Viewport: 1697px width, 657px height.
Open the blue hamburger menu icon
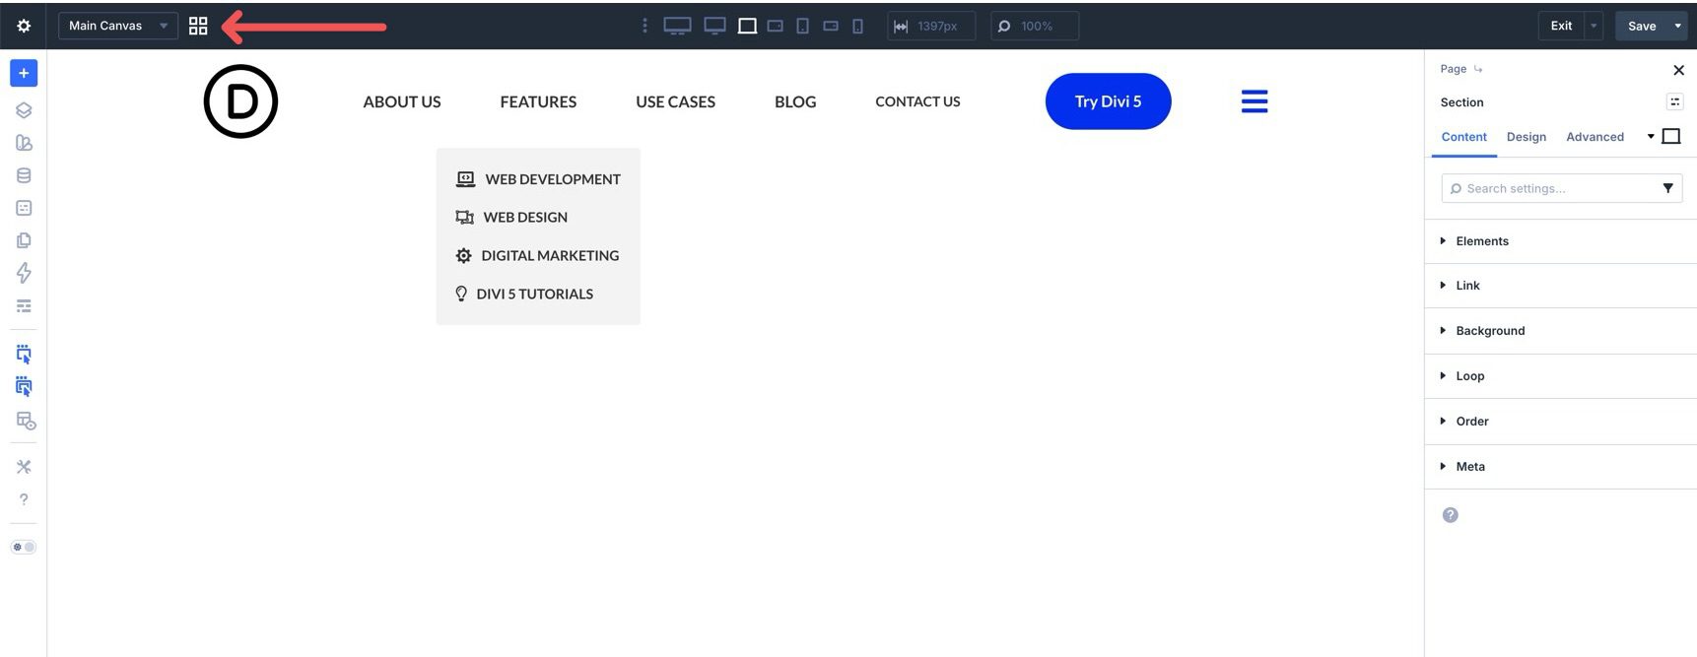click(1255, 101)
